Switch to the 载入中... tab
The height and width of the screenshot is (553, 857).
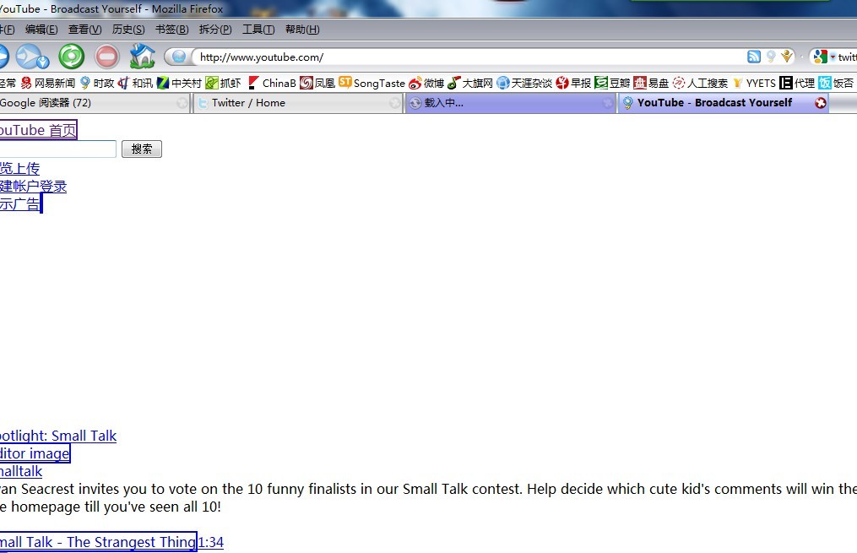(x=511, y=103)
